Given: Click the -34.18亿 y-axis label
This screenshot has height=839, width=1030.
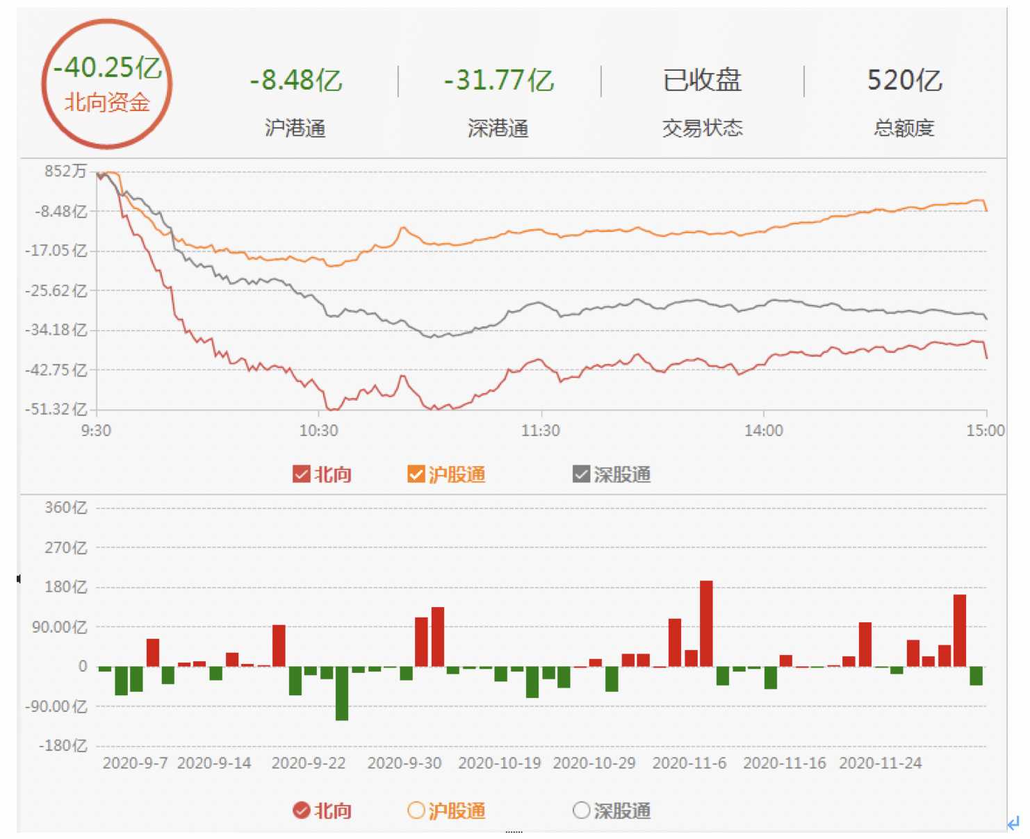Looking at the screenshot, I should coord(56,330).
